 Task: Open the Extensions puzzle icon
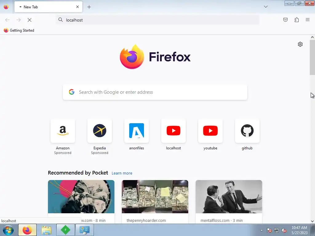[x=297, y=20]
